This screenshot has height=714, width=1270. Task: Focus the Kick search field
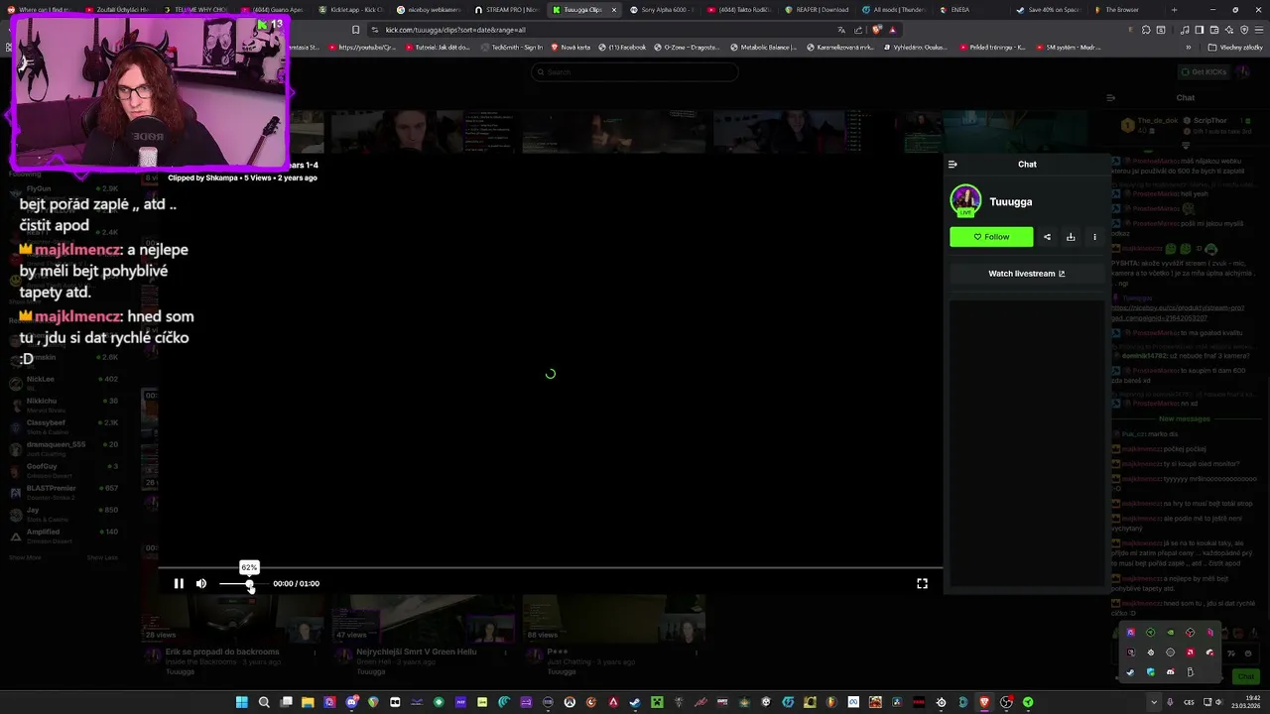[635, 71]
